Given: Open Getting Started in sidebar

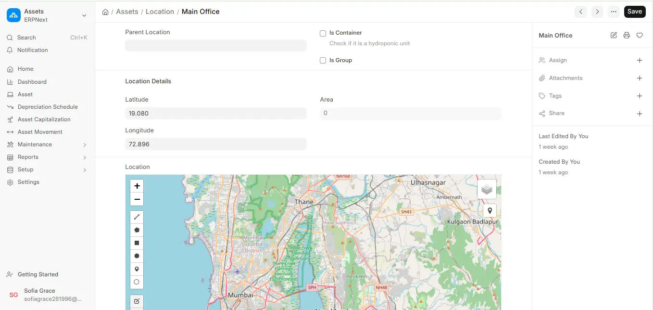Looking at the screenshot, I should 47,274.
